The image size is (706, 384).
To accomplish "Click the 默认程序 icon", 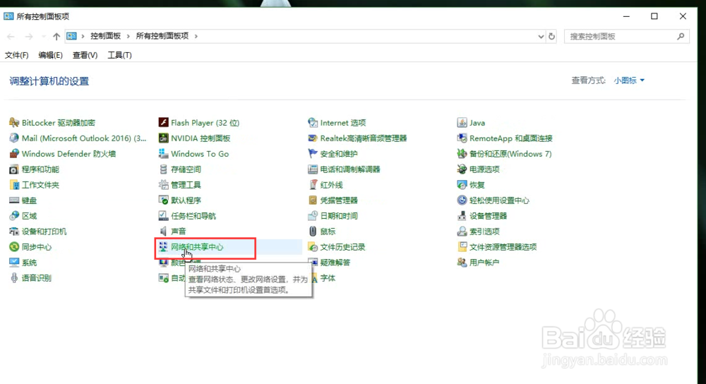I will pyautogui.click(x=164, y=200).
